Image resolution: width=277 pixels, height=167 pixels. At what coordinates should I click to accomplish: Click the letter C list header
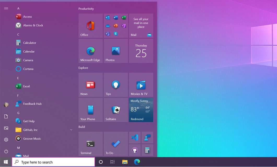click(x=18, y=34)
